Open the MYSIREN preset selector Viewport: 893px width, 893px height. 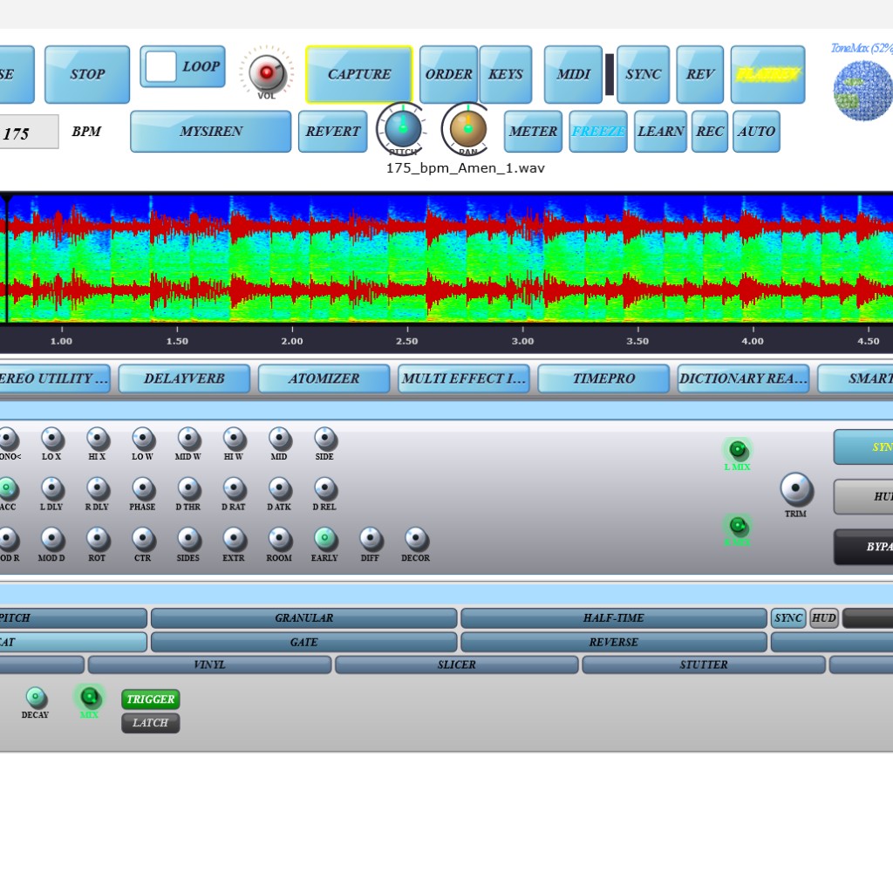[x=210, y=132]
